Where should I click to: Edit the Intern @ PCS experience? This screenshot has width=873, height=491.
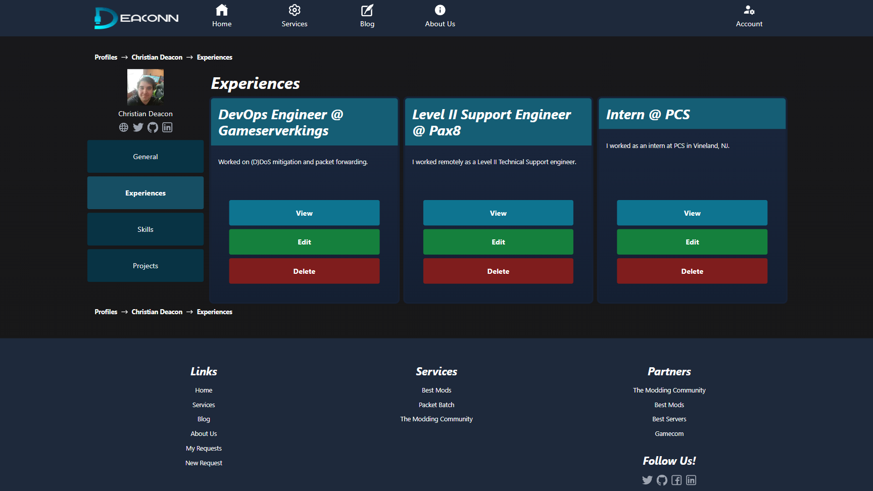pos(692,242)
